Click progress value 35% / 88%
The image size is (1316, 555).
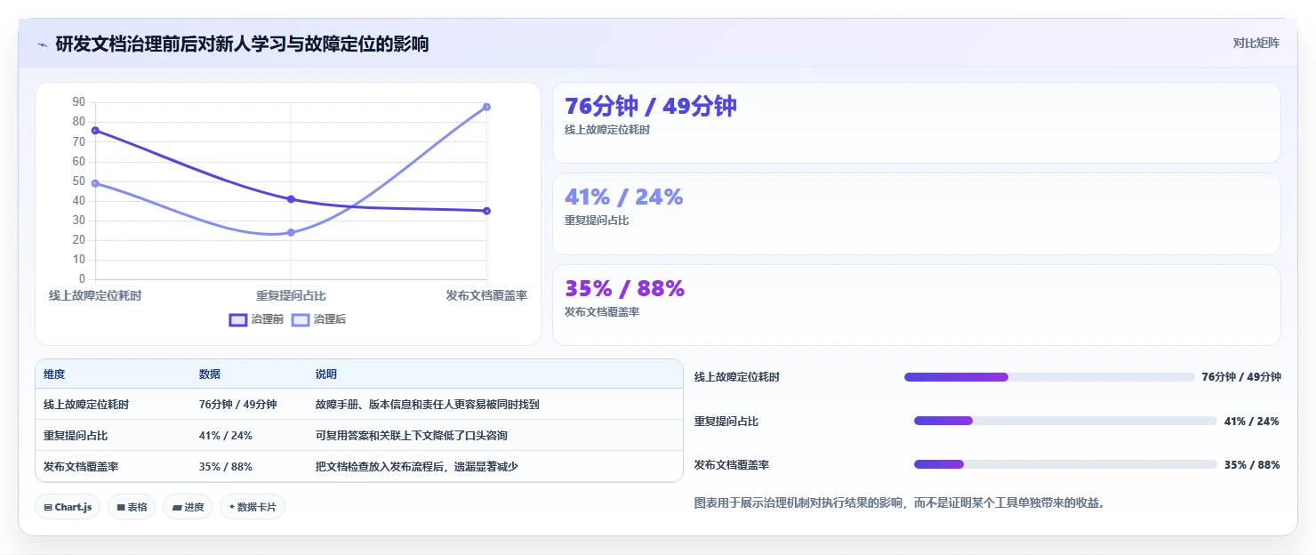click(x=1252, y=464)
